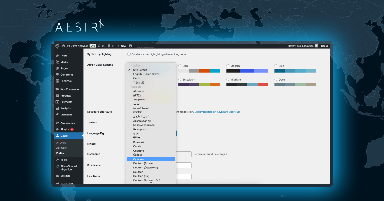Screen dimensions: 384x201
Task: Click the Products icon in sidebar
Action: click(x=57, y=96)
